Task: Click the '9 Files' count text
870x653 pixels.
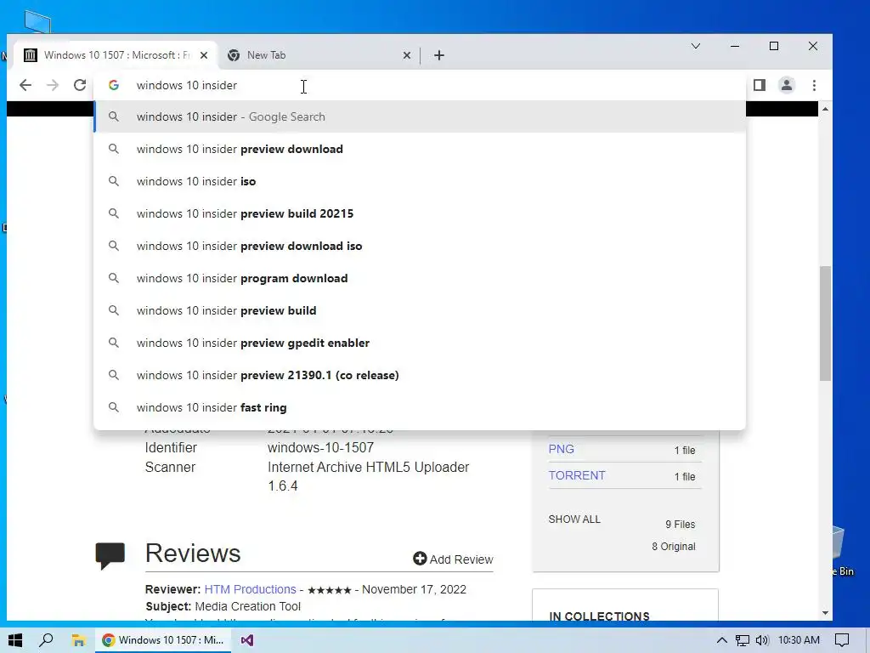Action: [681, 524]
